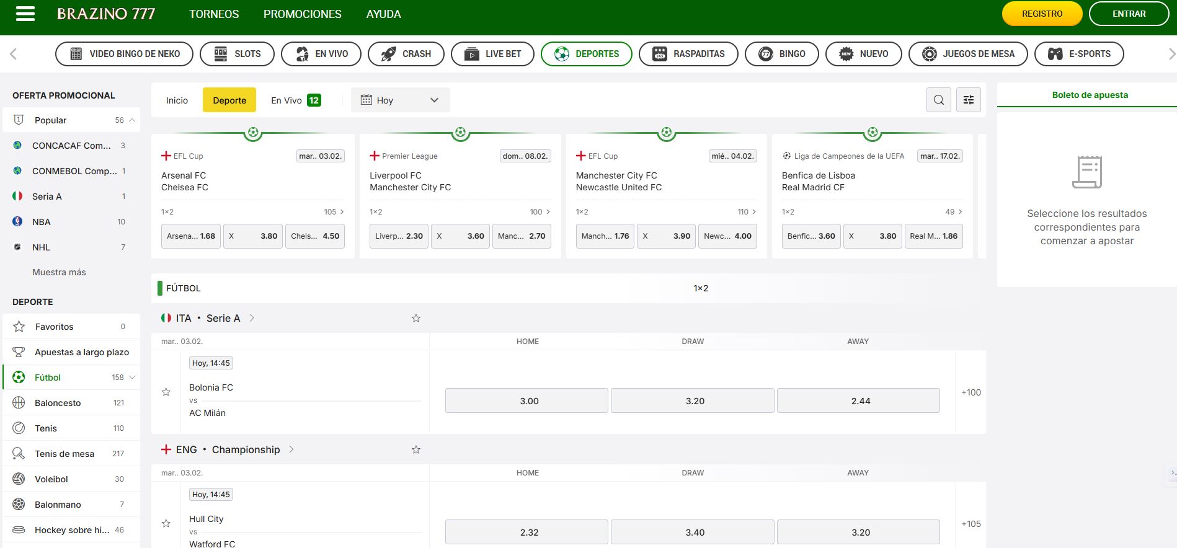Click the Italy flag next to Seria A
Screen dimensions: 1177x548
click(x=17, y=197)
